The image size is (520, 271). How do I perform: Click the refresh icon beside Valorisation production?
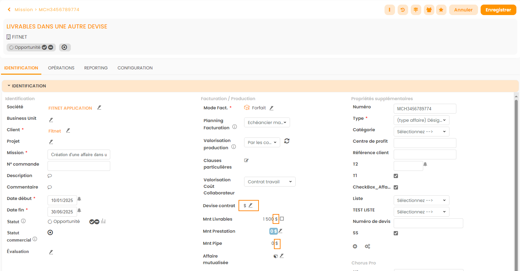[x=287, y=141]
